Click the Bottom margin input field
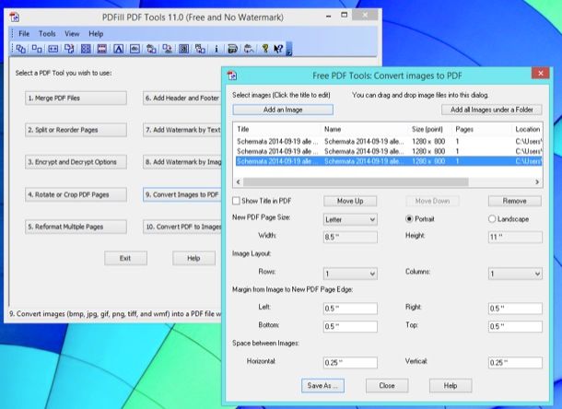The width and height of the screenshot is (562, 409). click(x=350, y=326)
